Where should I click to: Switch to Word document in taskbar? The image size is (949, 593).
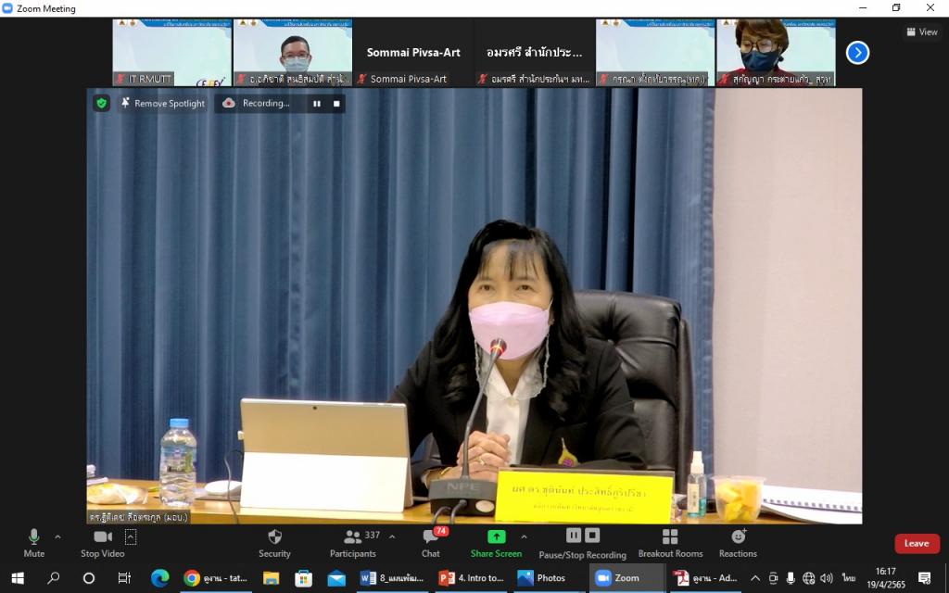click(392, 578)
